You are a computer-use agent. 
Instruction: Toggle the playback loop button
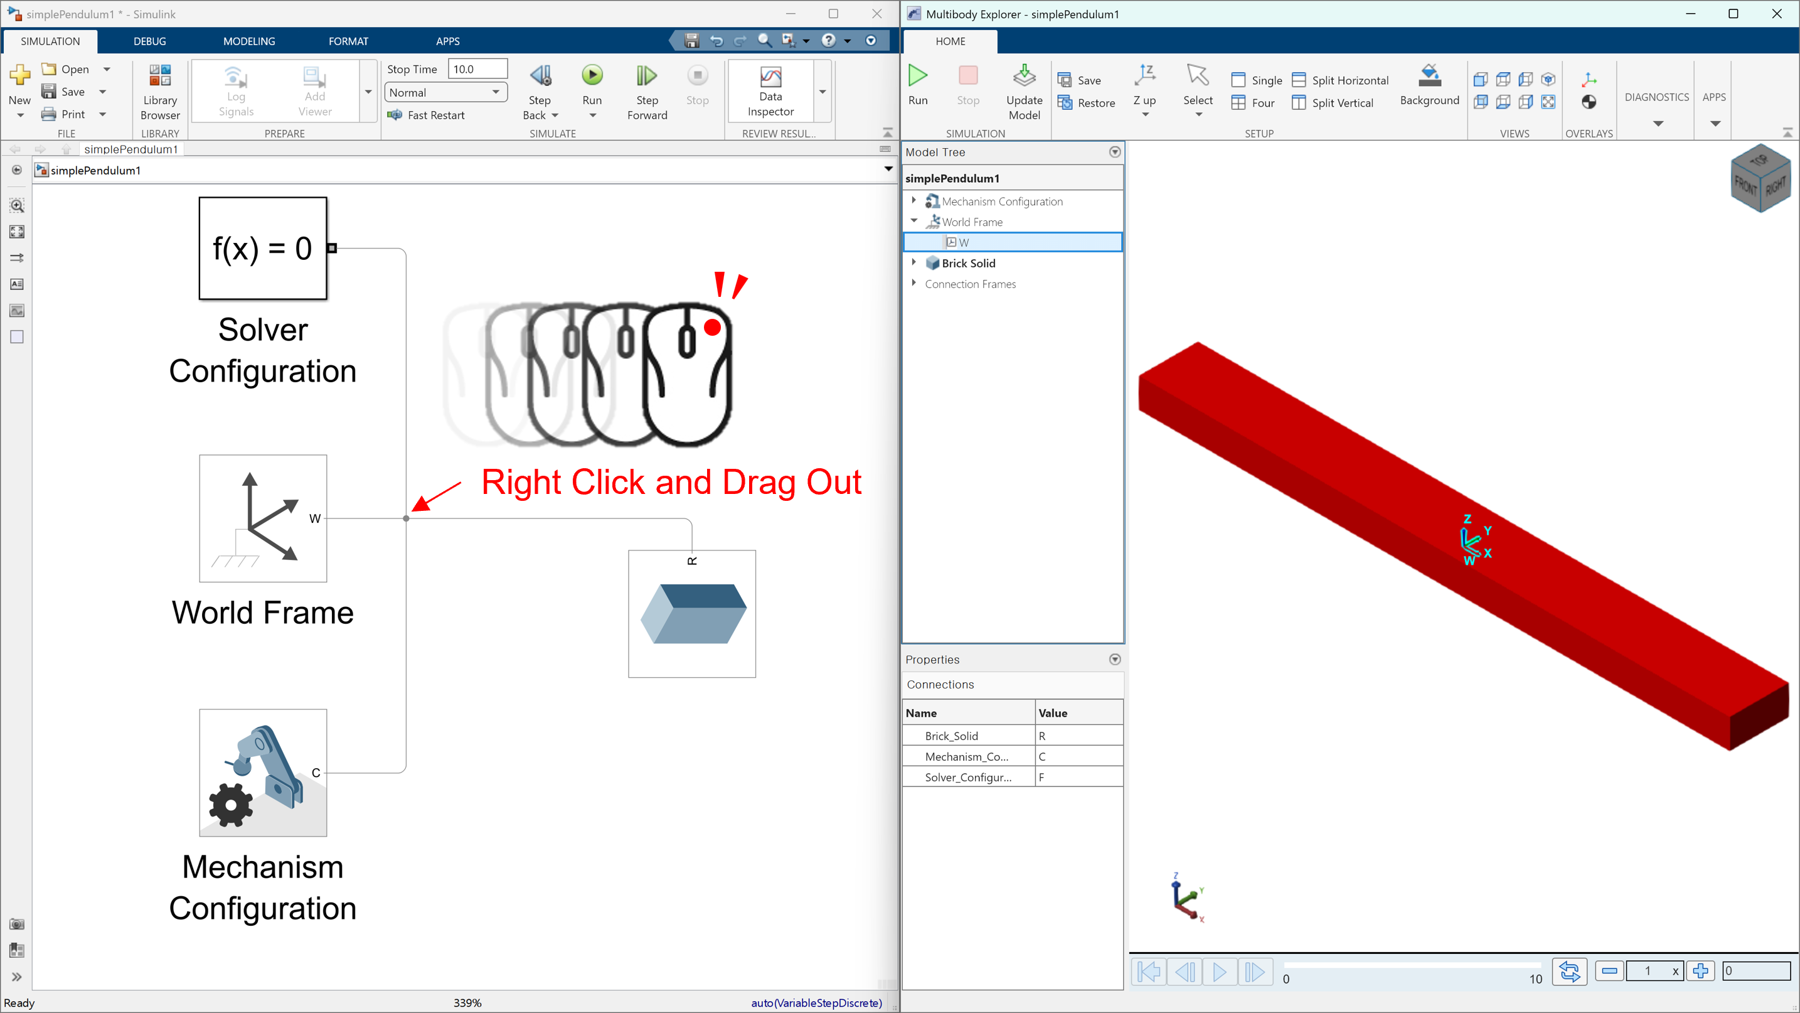(x=1568, y=971)
